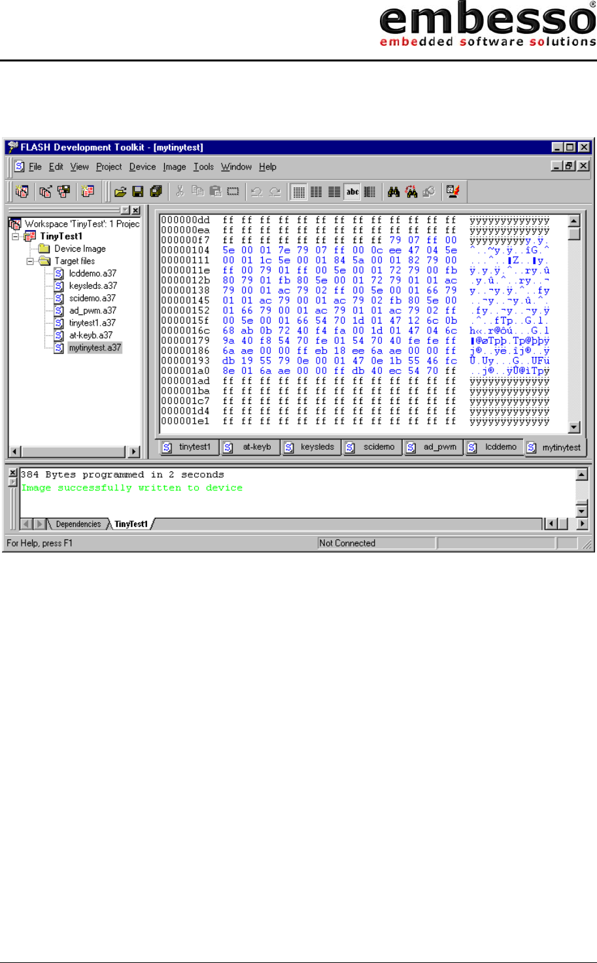Click the first binoculars find icon
This screenshot has height=963, width=597.
click(393, 192)
